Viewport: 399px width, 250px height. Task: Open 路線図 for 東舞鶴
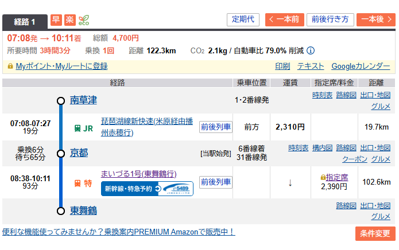[346, 205]
